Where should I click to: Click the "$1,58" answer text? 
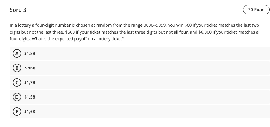tap(30, 97)
